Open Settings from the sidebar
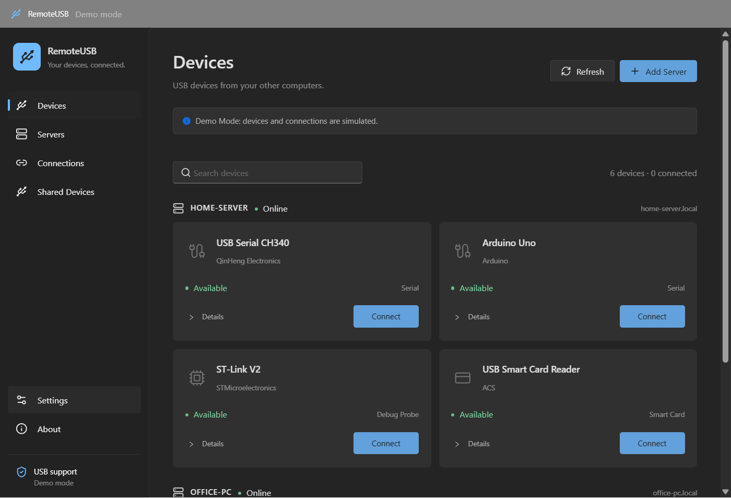This screenshot has width=731, height=498. point(74,400)
